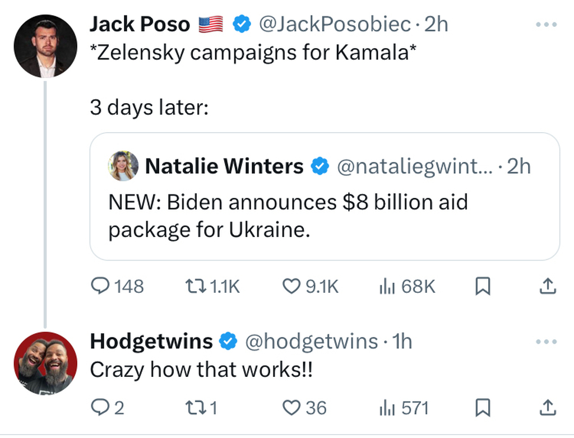Bookmark Jack Poso's tweet
574x438 pixels.
click(x=483, y=287)
